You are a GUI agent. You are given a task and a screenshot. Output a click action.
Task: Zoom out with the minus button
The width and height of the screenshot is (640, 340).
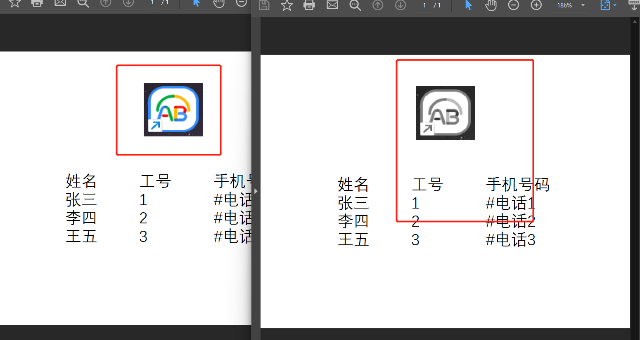point(514,5)
